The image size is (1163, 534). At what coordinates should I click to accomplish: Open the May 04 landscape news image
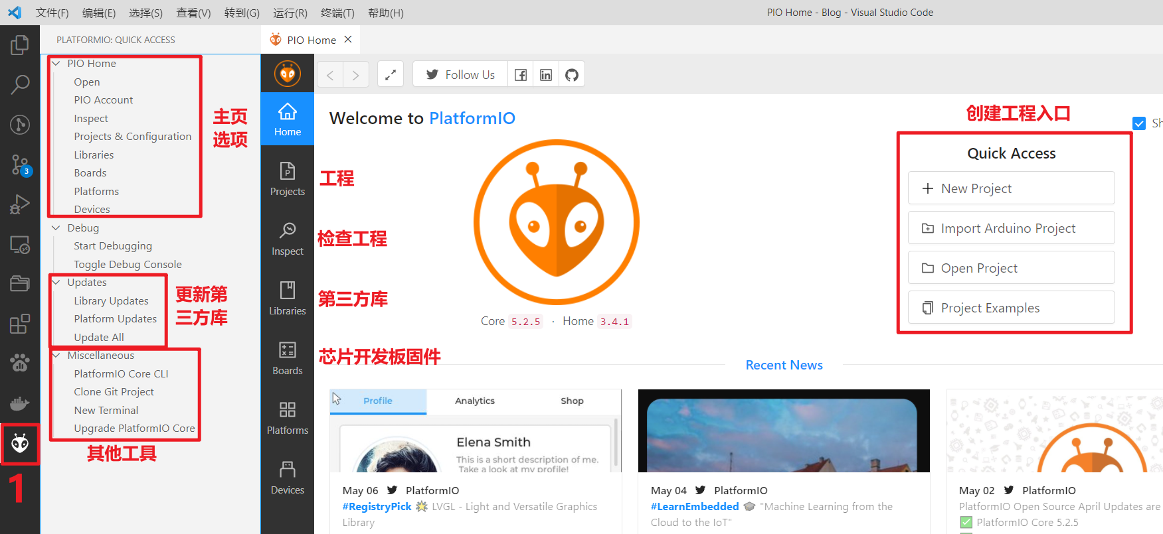point(784,431)
